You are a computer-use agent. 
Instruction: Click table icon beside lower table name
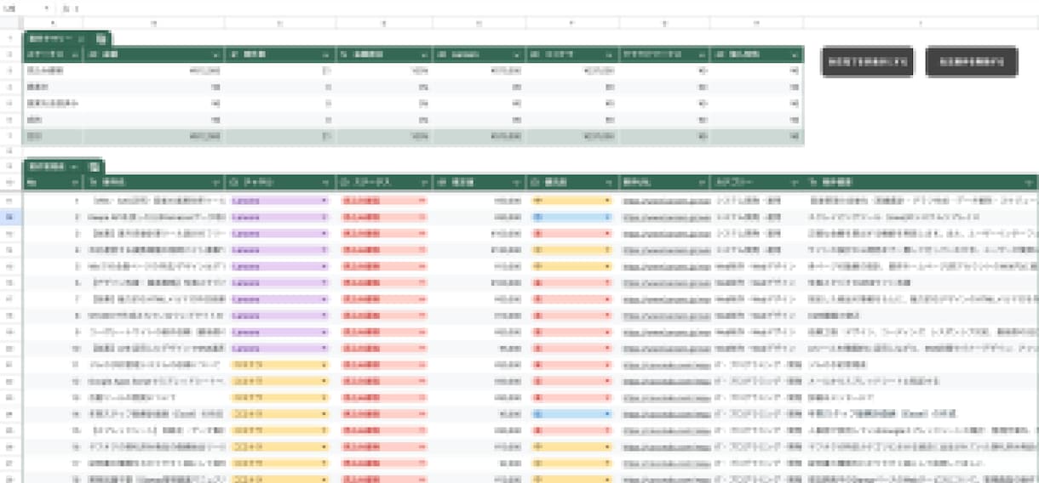point(94,167)
